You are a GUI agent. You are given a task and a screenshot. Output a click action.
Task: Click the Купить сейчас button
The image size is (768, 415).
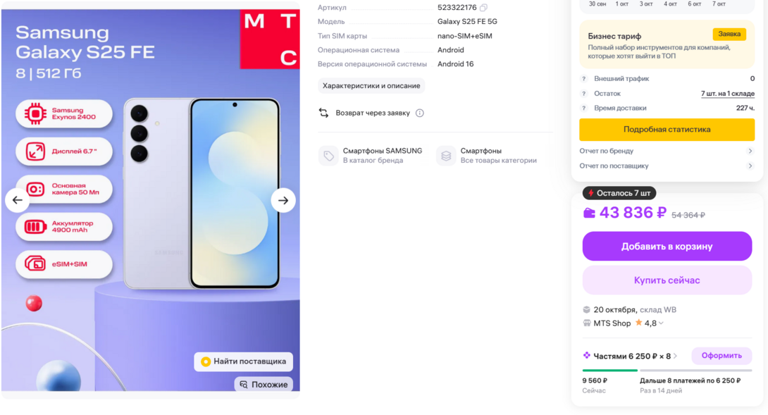coord(667,280)
